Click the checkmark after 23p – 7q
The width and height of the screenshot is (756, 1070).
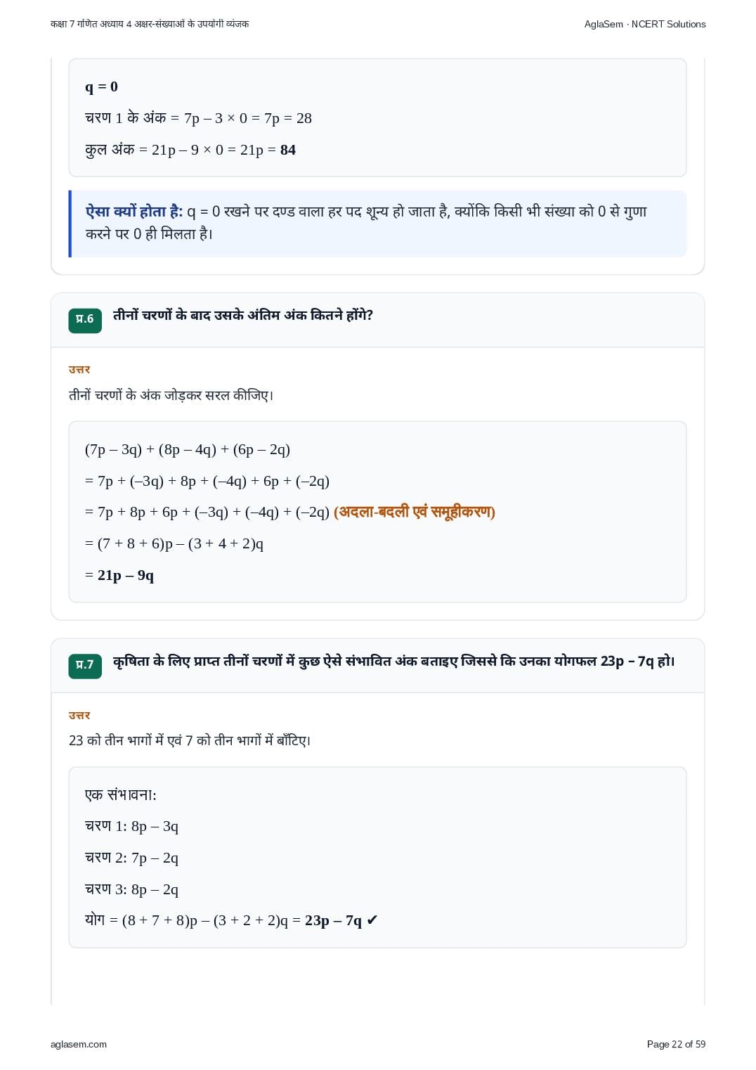pos(372,920)
